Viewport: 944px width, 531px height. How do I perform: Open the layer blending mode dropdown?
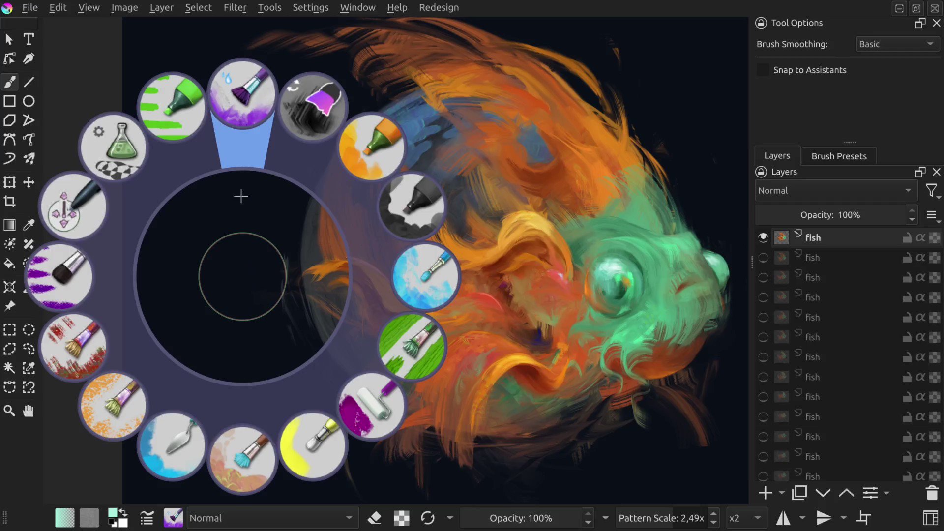click(836, 190)
